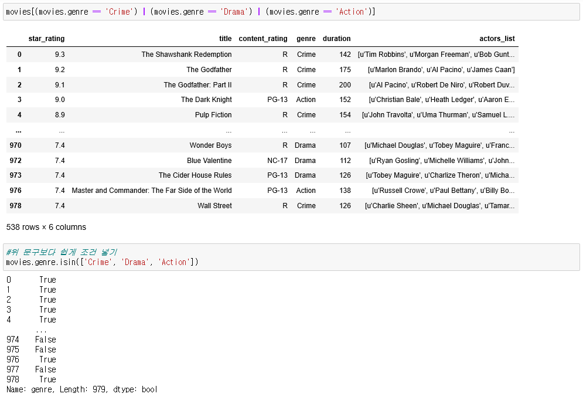Screen dimensions: 583x397
Task: Click duration 175 cell
Action: click(x=345, y=70)
